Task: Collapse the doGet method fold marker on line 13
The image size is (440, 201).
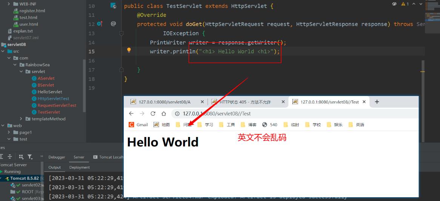Action: [122, 33]
